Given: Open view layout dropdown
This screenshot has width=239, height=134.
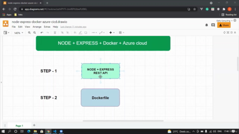Looking at the screenshot, I should 6,33.
